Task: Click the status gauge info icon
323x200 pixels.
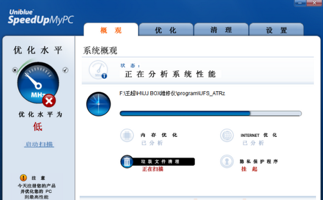Action: 98,70
